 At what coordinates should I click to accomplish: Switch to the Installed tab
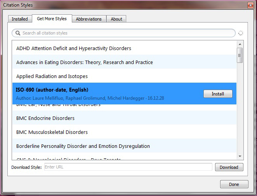(x=20, y=19)
